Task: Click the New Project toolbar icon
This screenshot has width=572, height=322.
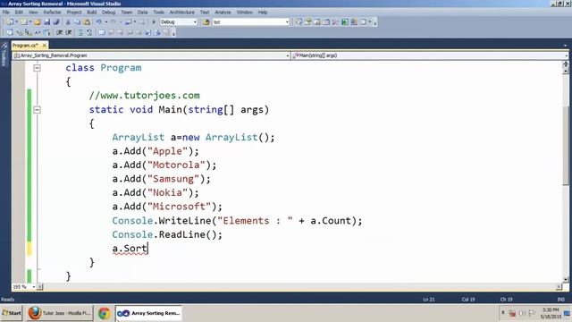Action: [x=10, y=22]
